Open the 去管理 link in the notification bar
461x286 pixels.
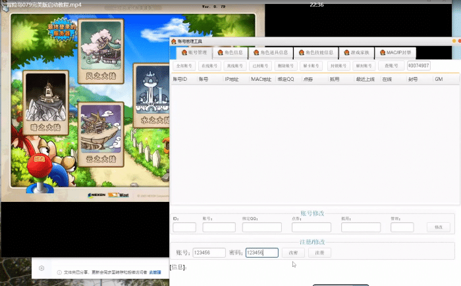pyautogui.click(x=155, y=272)
